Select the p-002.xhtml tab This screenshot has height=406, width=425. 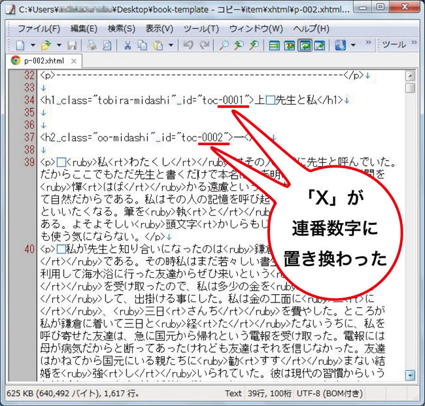pos(44,61)
